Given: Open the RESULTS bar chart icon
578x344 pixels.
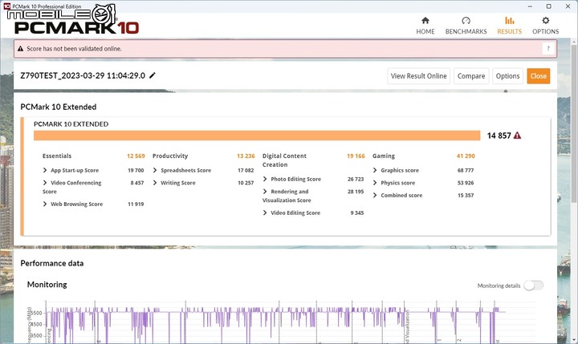Looking at the screenshot, I should click(x=509, y=21).
